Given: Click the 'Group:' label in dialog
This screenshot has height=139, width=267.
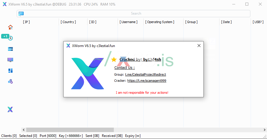Looking at the screenshot, I should coord(119,74).
